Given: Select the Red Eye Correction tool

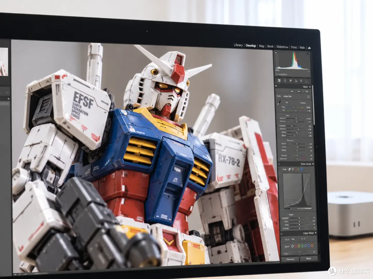Looking at the screenshot, I should [x=296, y=81].
